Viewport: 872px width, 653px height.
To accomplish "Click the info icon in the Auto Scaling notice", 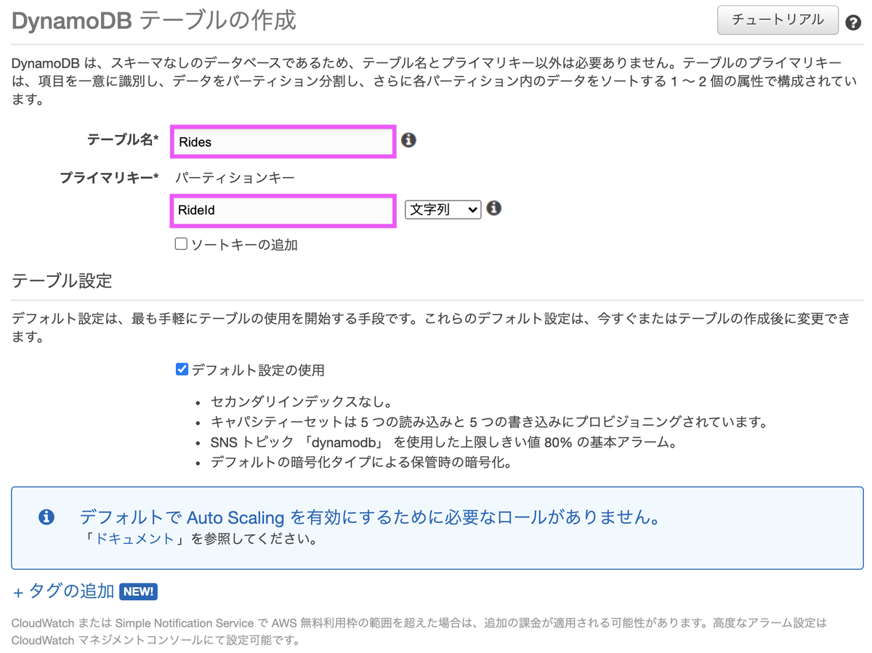I will (x=47, y=517).
